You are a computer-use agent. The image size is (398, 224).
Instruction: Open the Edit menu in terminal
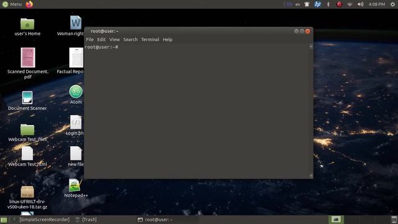pyautogui.click(x=101, y=40)
